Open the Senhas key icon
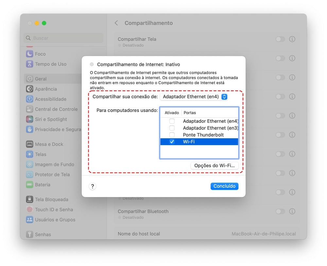This screenshot has width=327, height=266. coord(29,234)
